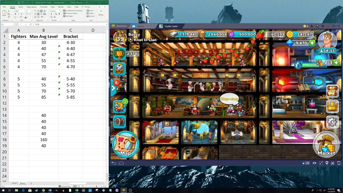Open the Market bag icon
This screenshot has width=343, height=193.
326,145
